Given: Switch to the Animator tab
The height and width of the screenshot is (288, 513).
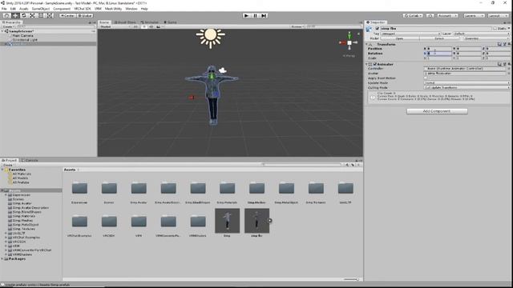Looking at the screenshot, I should 149,22.
